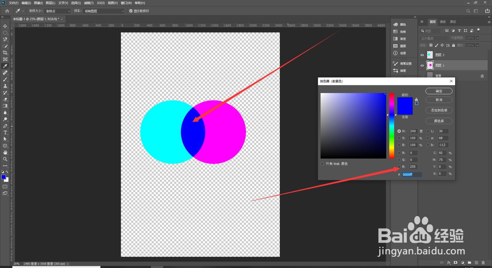This screenshot has width=492, height=268.
Task: Click in the color picker saturation field
Action: coord(353,126)
